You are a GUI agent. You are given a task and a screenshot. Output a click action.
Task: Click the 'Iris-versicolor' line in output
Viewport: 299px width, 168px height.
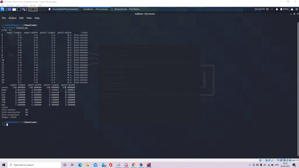[14, 112]
